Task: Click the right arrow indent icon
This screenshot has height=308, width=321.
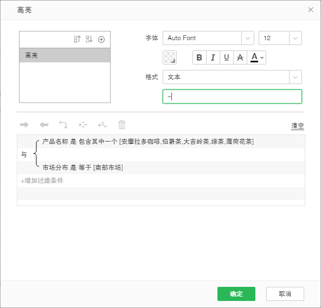Action: 24,125
